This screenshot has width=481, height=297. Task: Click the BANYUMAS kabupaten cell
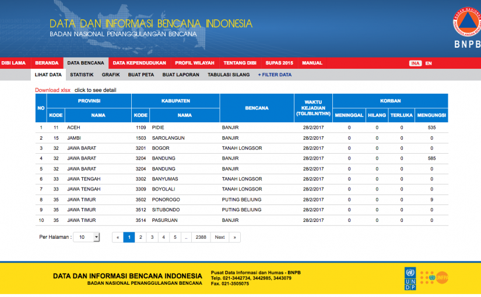[165, 179]
